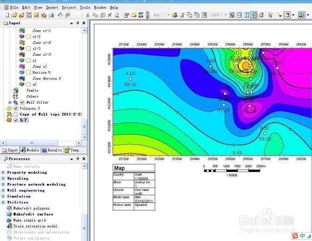Click the Cut scissors icon
Screen dimensions: 312x241
(x=88, y=15)
